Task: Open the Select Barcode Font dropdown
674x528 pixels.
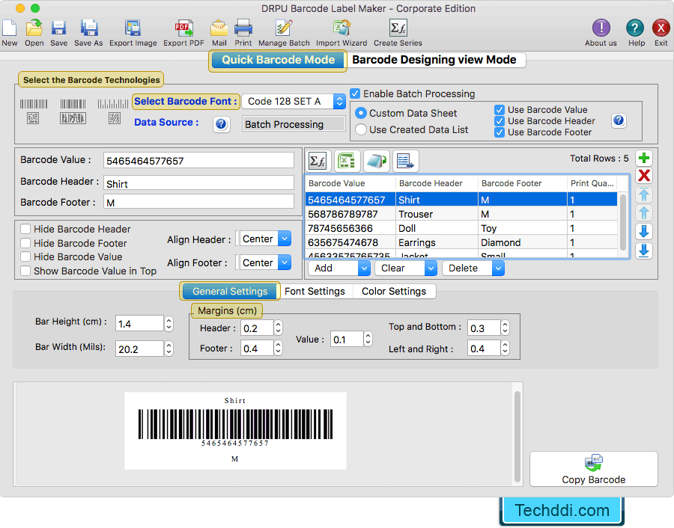Action: (x=294, y=101)
